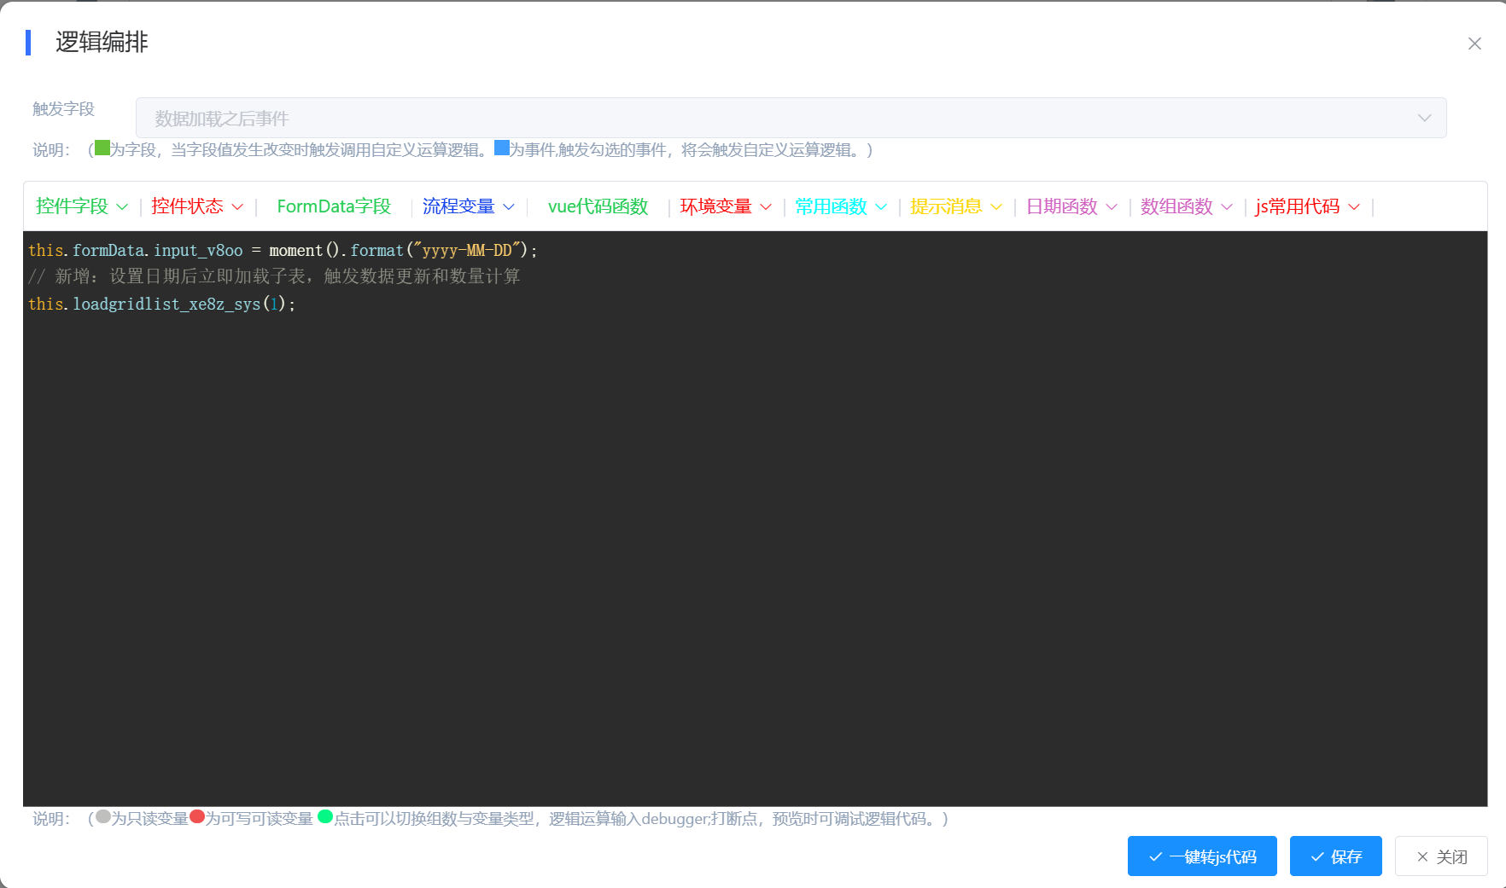Select the FormData字段 toolbar item
Viewport: 1506px width, 888px height.
tap(333, 206)
